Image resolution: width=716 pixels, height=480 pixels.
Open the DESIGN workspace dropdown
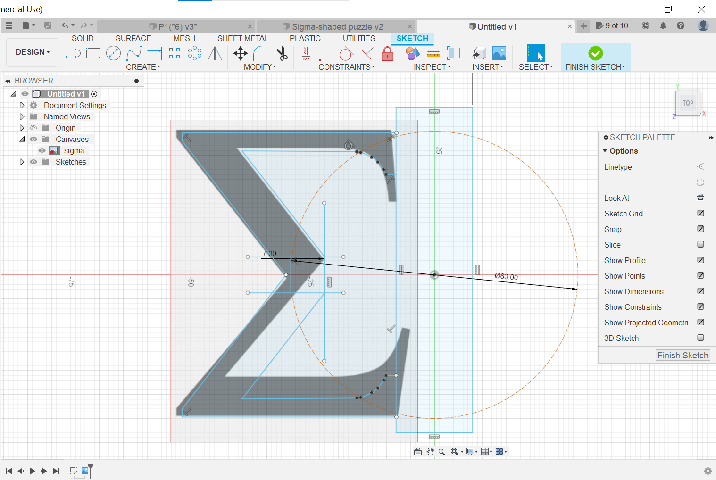point(32,52)
